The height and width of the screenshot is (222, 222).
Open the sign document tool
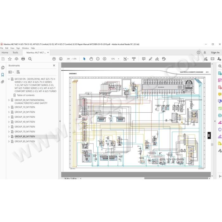click(x=157, y=59)
